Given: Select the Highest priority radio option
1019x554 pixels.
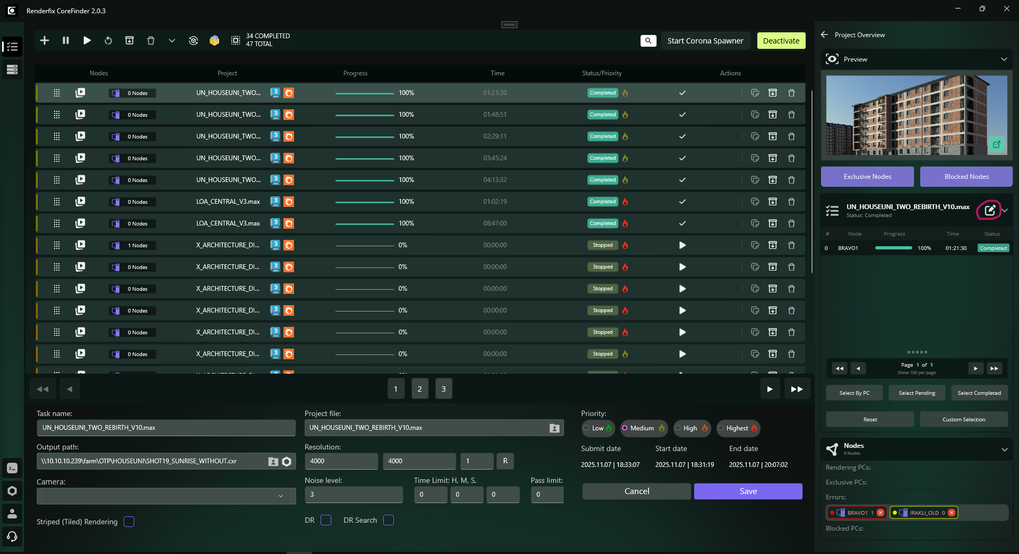Looking at the screenshot, I should pyautogui.click(x=721, y=428).
